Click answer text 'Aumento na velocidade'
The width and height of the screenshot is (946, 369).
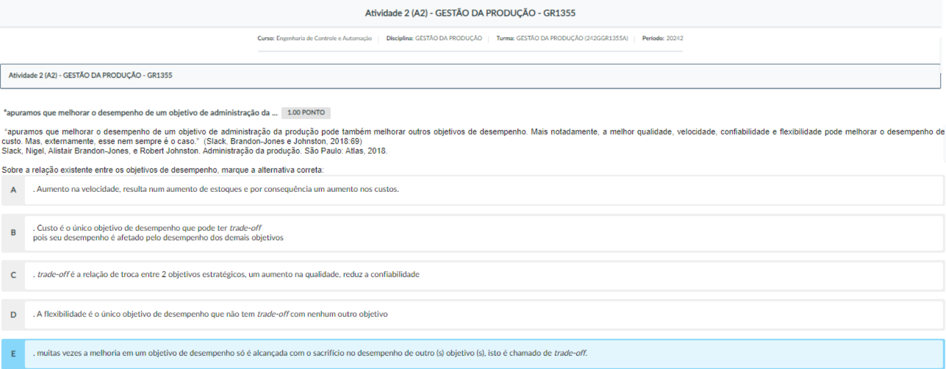216,189
